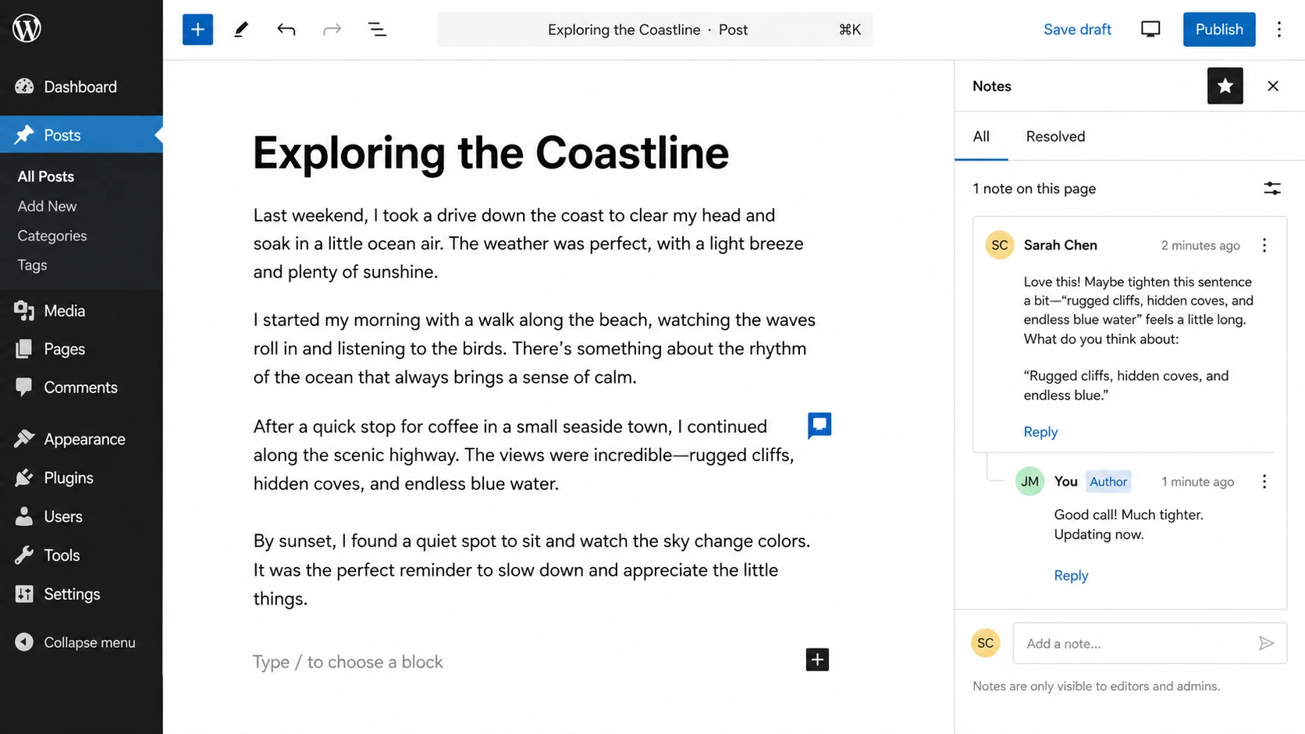The image size is (1305, 734).
Task: Undo the last change
Action: [x=286, y=30]
